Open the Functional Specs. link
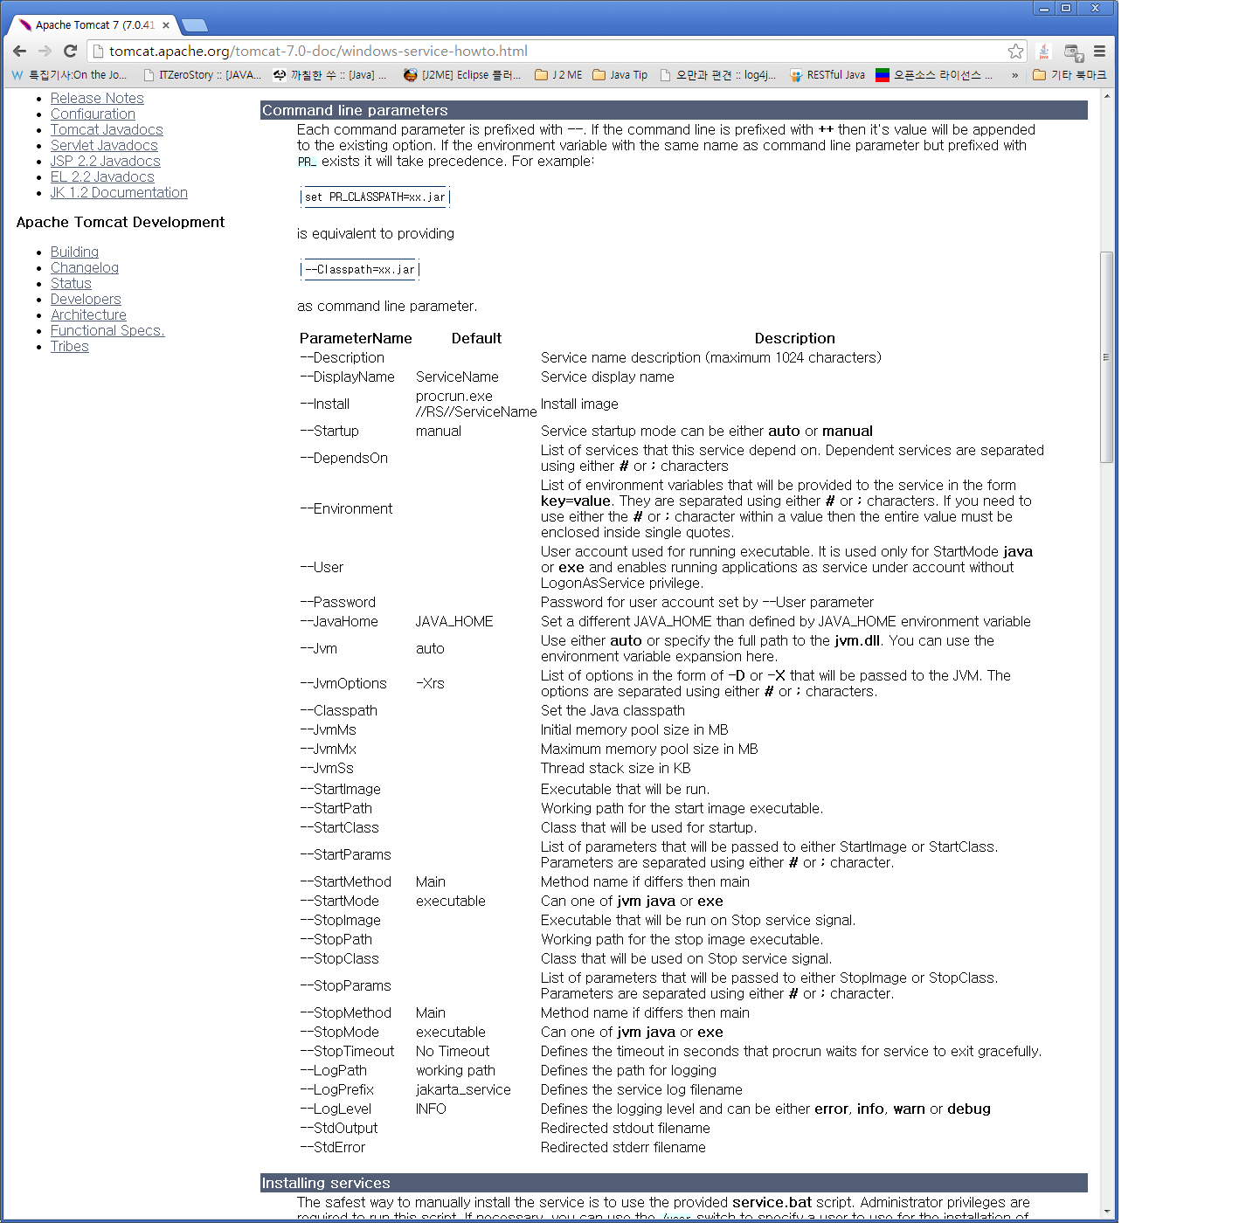The width and height of the screenshot is (1253, 1223). [x=107, y=330]
